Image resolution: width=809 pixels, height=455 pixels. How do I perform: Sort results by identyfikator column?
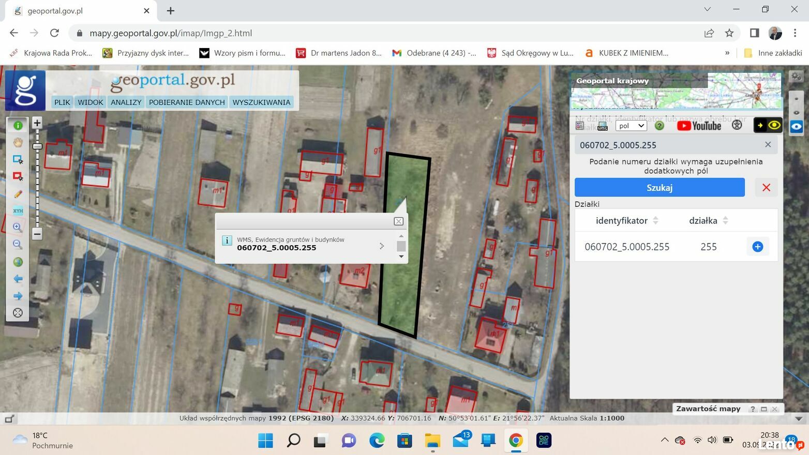click(655, 221)
